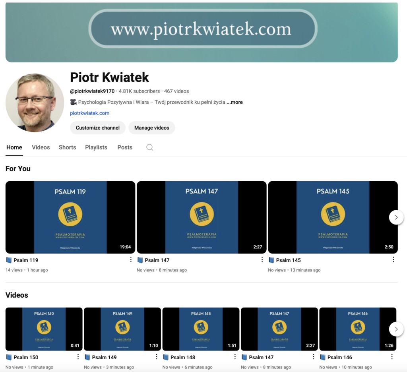Click the "Piotr Kwiatek" channel name heading
The image size is (407, 372).
click(x=110, y=77)
